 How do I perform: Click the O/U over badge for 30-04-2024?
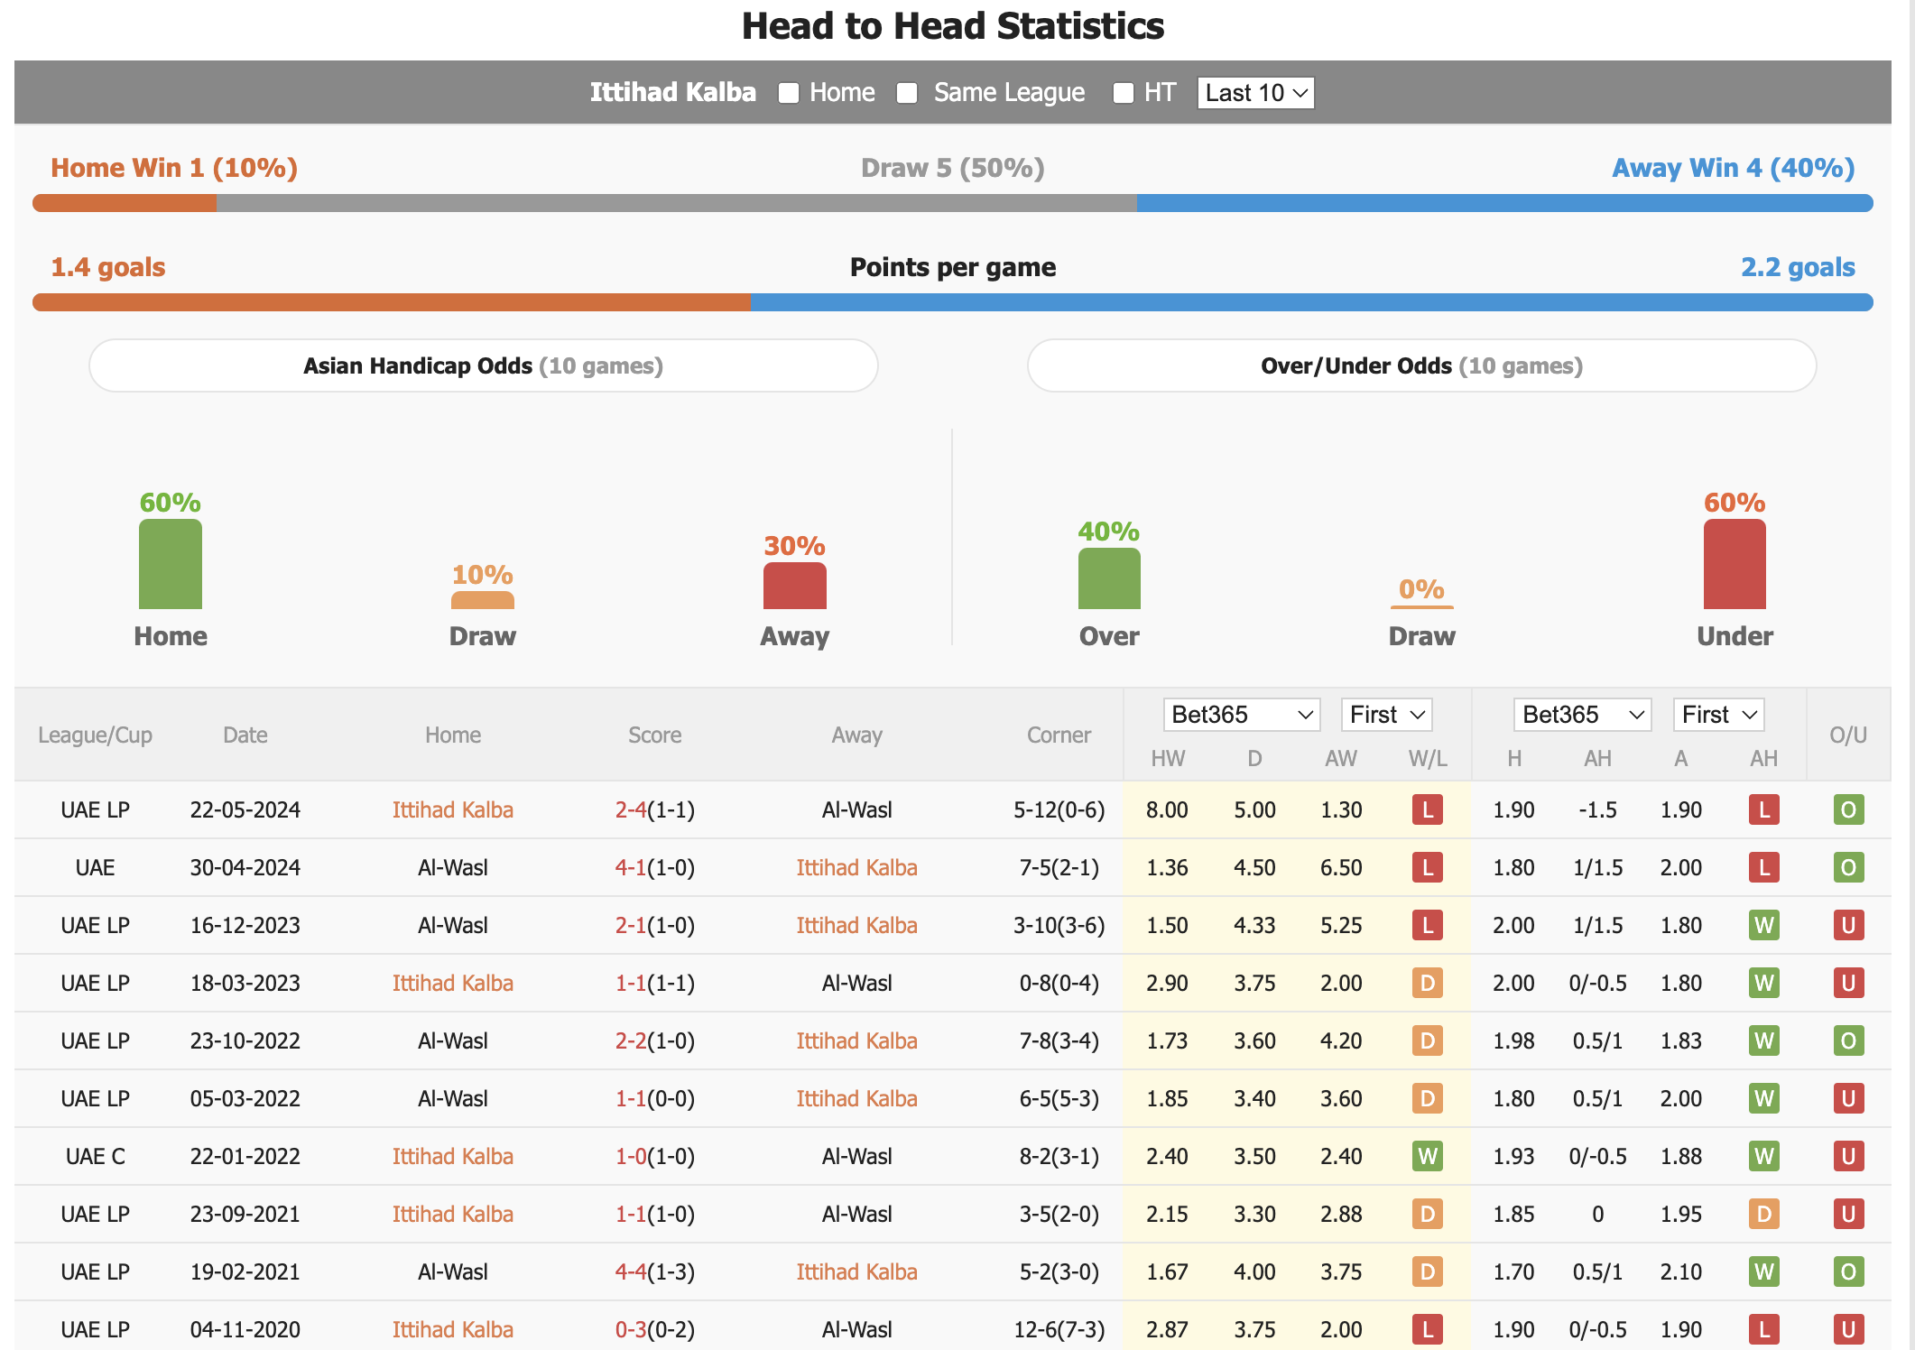pyautogui.click(x=1848, y=867)
